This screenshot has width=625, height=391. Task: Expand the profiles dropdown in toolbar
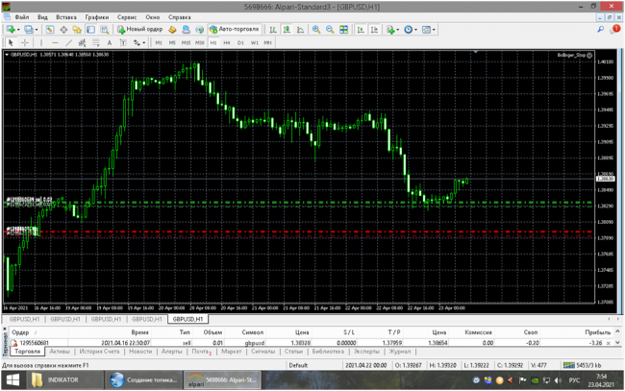tap(35, 30)
